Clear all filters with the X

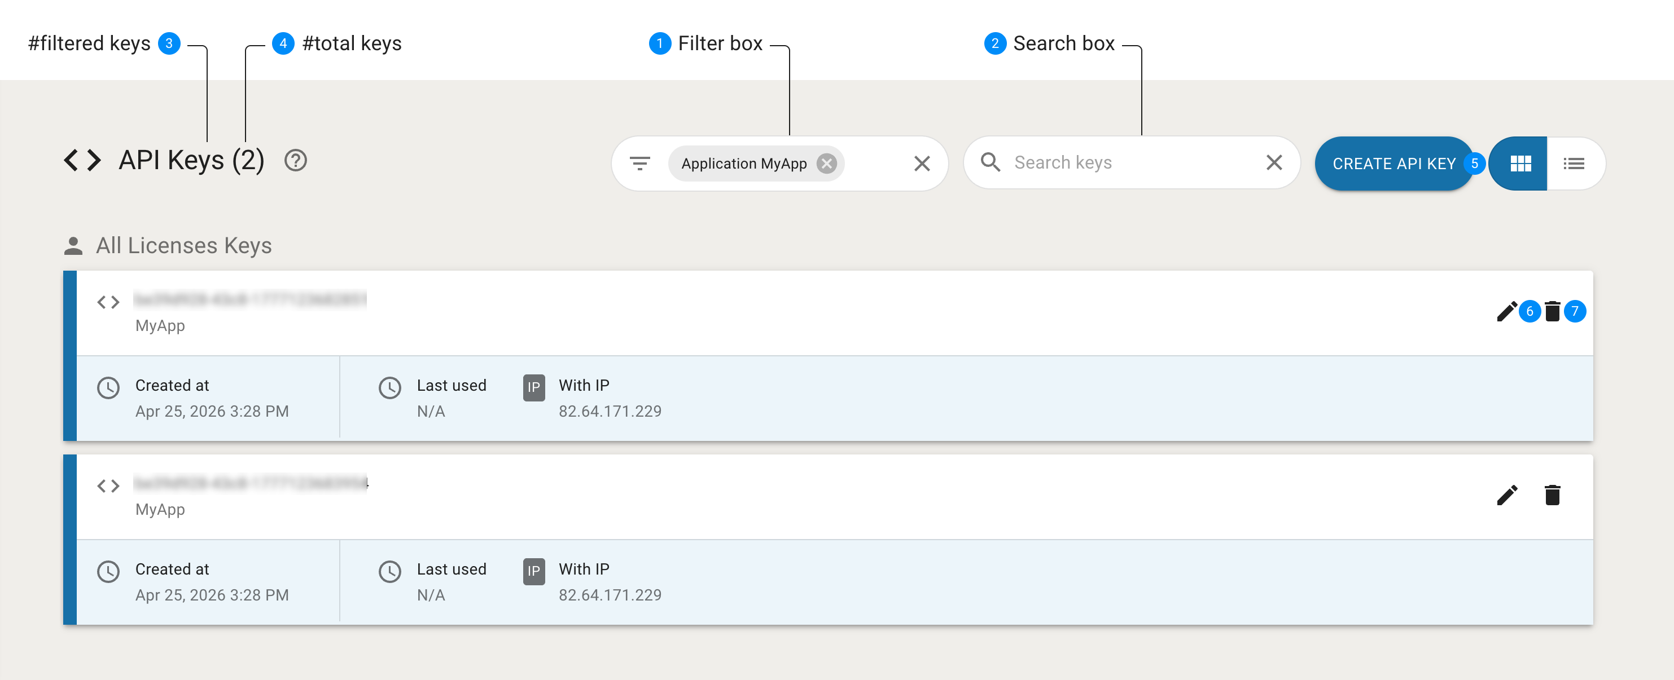(922, 164)
